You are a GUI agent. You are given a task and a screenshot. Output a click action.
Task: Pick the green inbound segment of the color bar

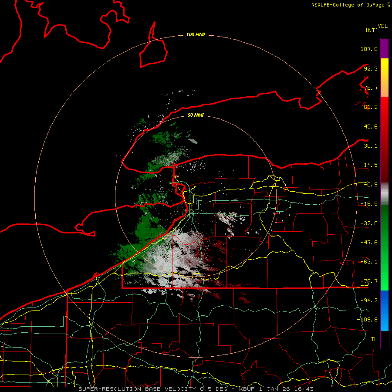[x=385, y=247]
